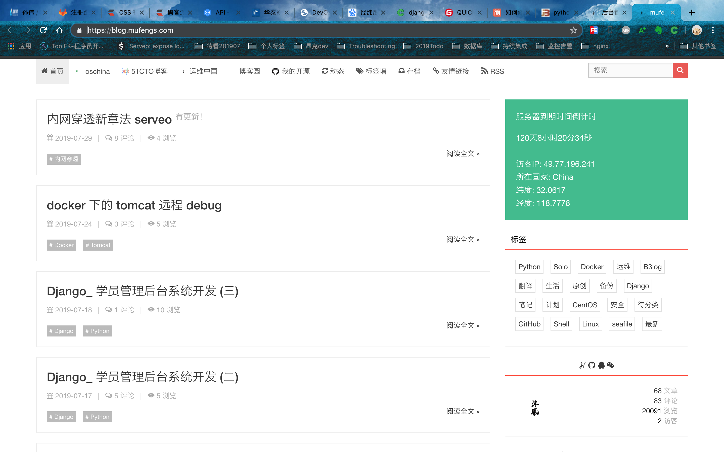Click into the 搜索 search field

point(630,70)
